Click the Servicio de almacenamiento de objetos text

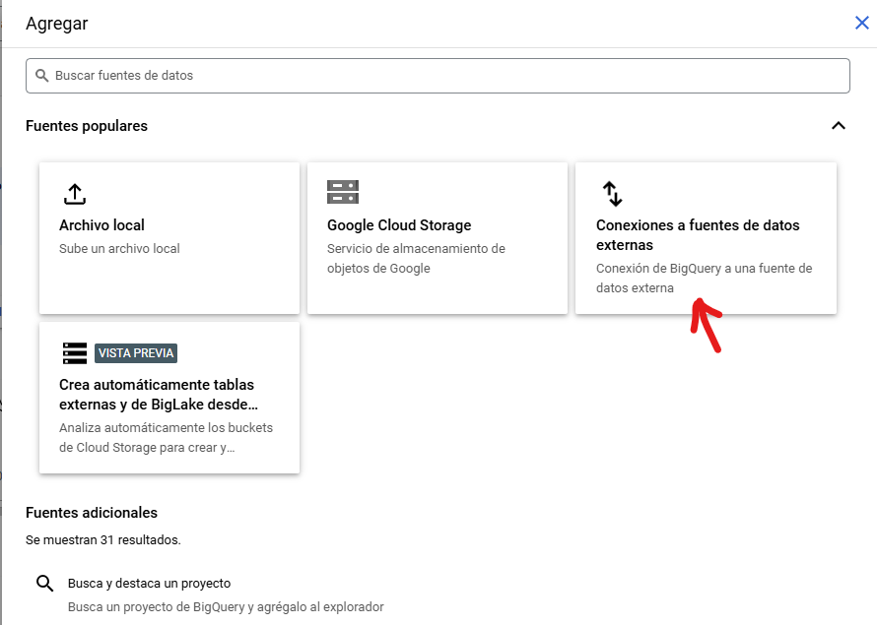click(x=416, y=258)
